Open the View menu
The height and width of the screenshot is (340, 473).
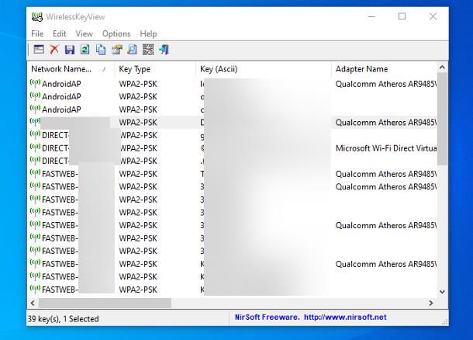pyautogui.click(x=85, y=33)
